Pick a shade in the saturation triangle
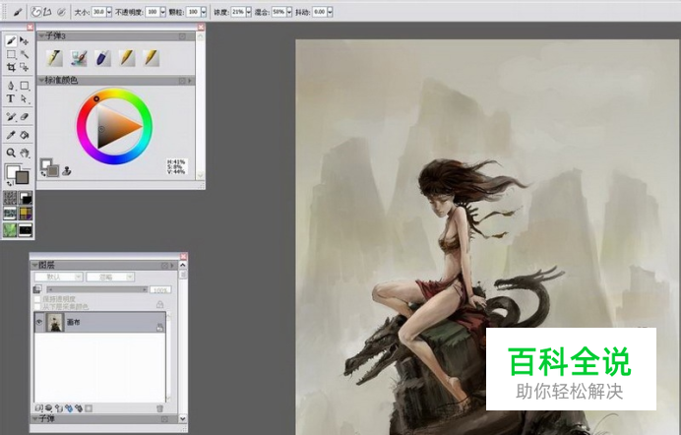The image size is (681, 435). tap(114, 126)
